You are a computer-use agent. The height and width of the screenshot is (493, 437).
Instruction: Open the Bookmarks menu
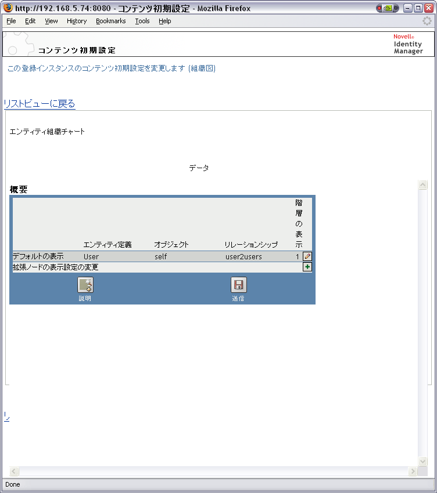click(x=110, y=21)
